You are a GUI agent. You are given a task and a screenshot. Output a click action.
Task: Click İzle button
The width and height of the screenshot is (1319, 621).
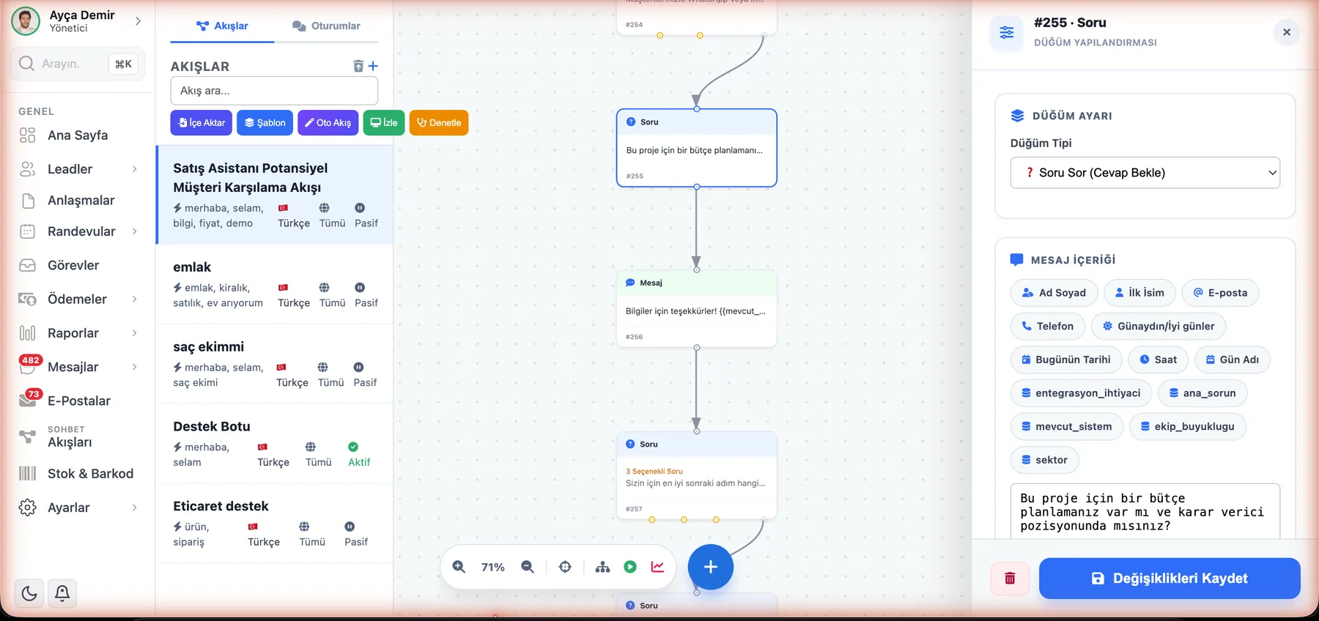[x=384, y=122]
